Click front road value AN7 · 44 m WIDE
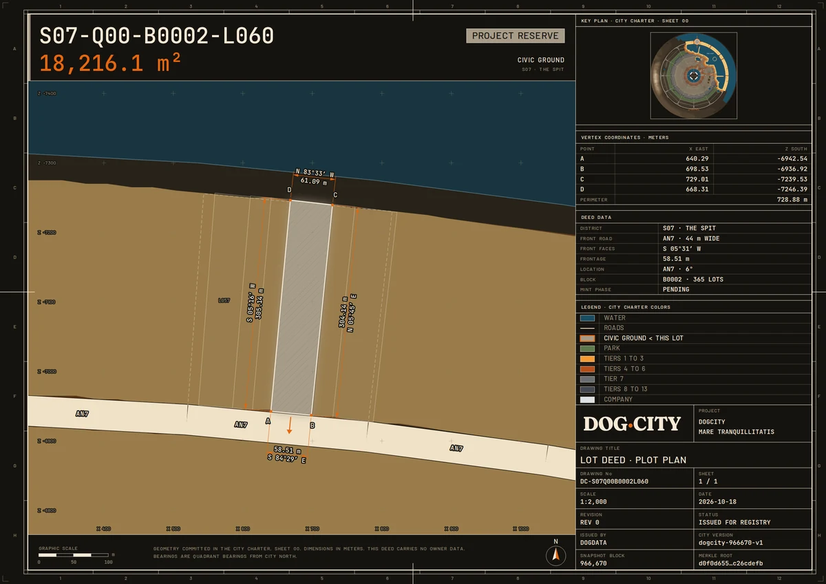826x584 pixels. 691,238
